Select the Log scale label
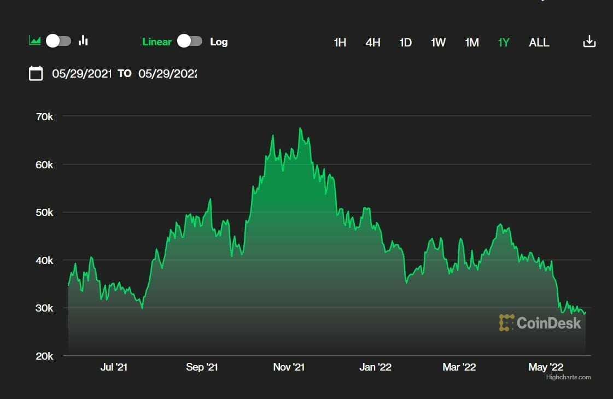 (219, 42)
